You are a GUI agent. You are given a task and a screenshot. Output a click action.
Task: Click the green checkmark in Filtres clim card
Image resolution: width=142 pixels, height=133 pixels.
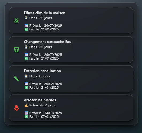26,29
